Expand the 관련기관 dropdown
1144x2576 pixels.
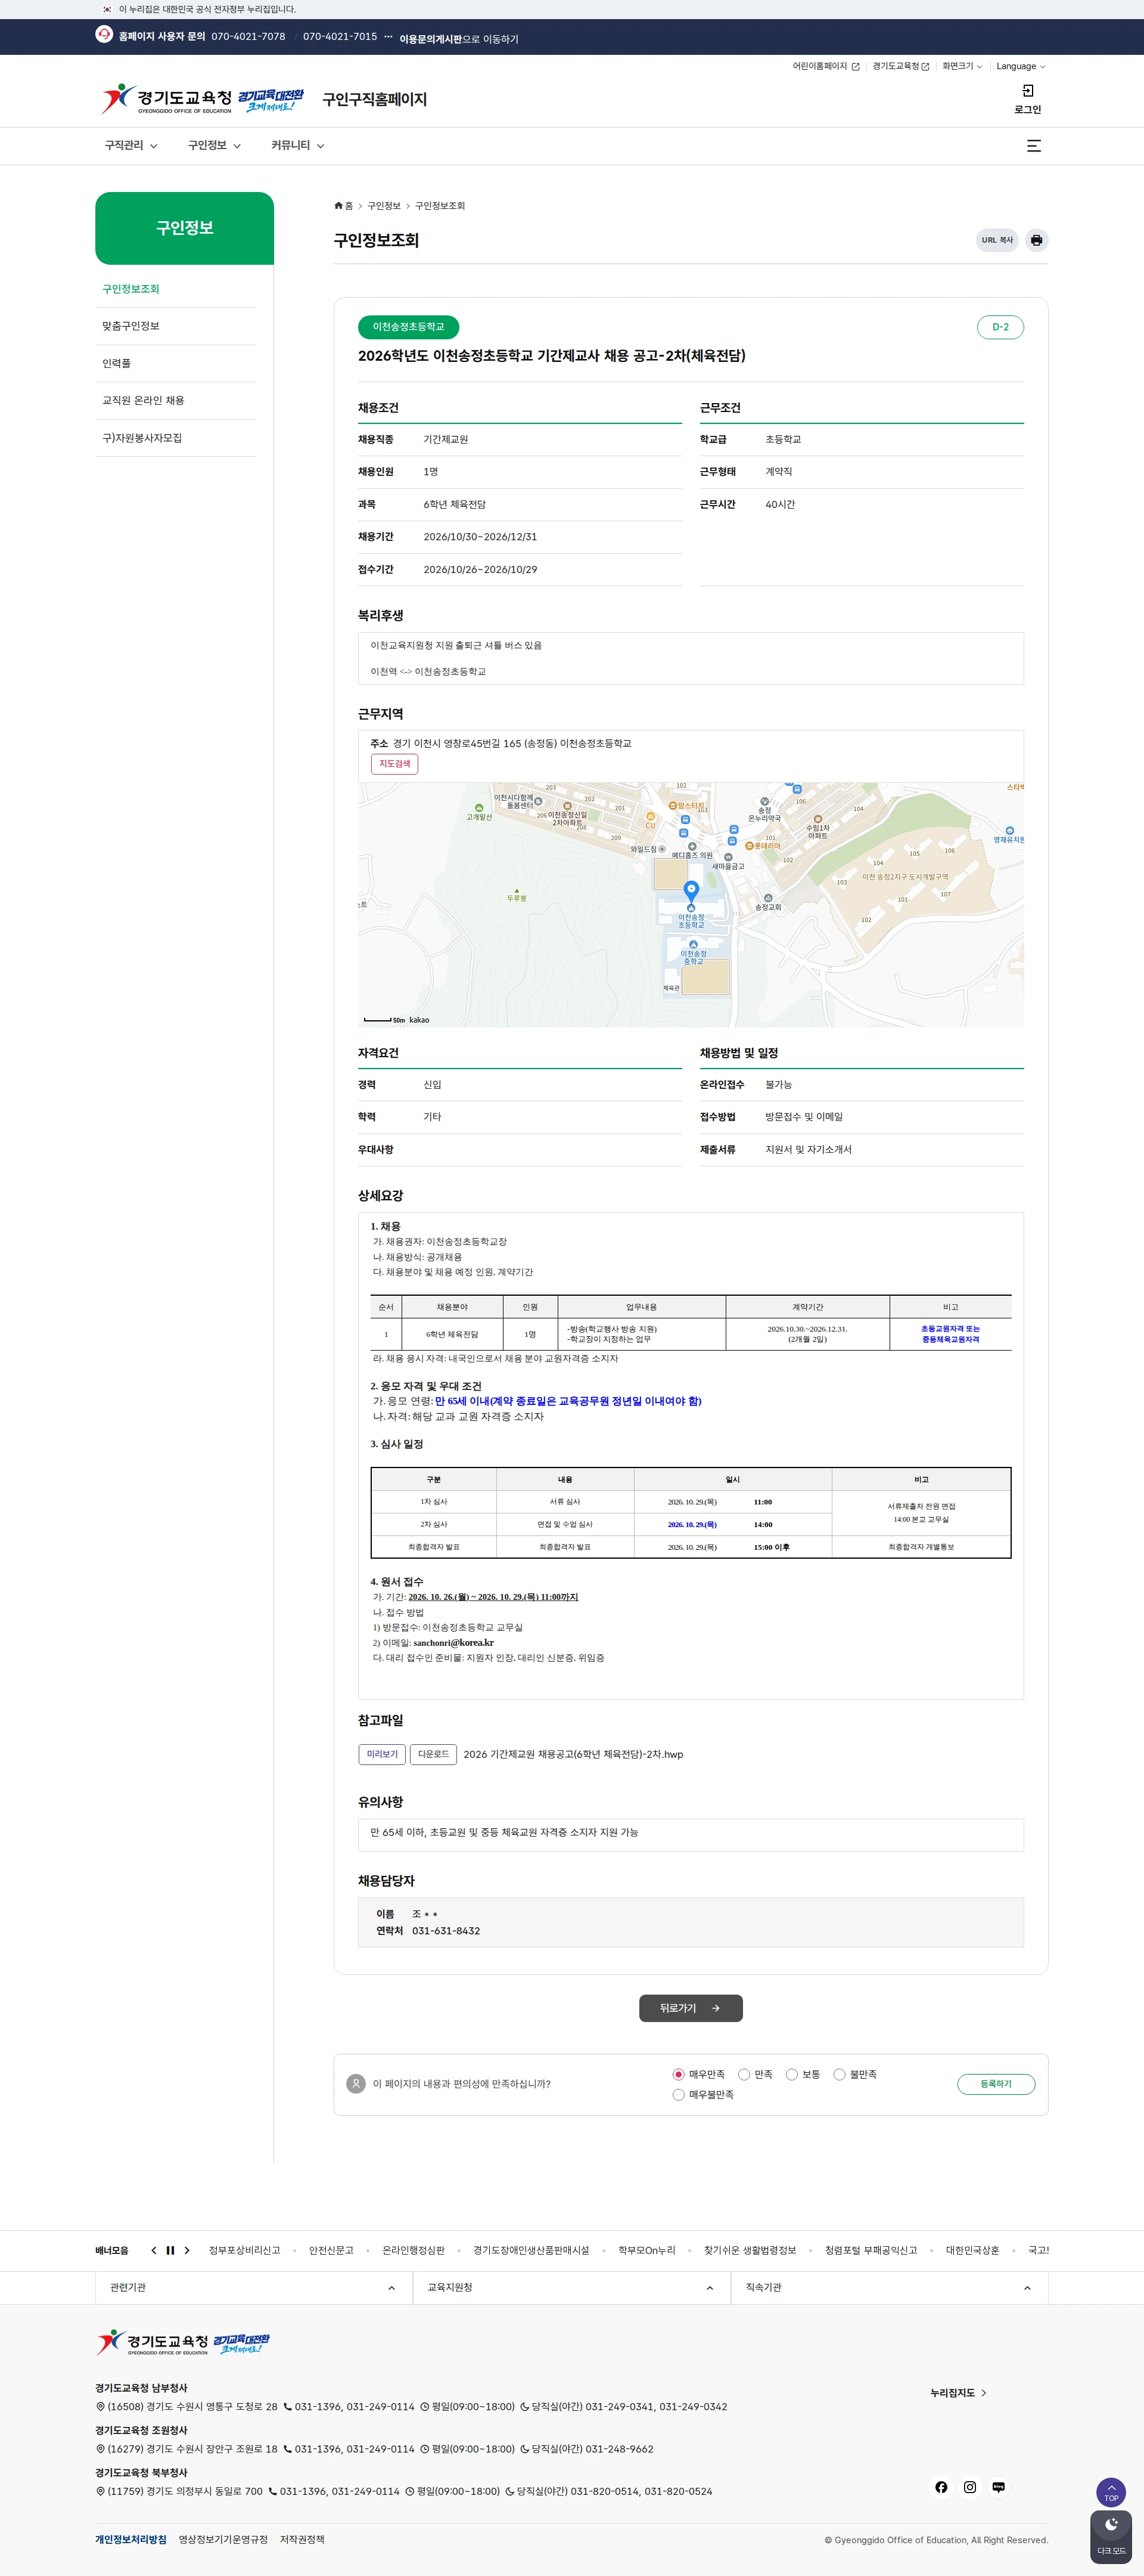tap(254, 2287)
